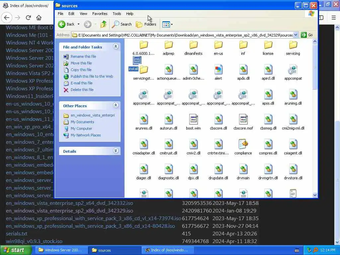Select the drvstore.dll file

point(293,172)
